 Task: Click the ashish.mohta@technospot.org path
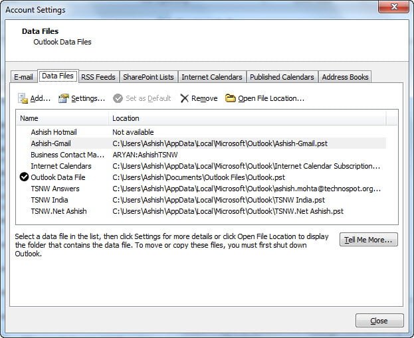tap(247, 189)
